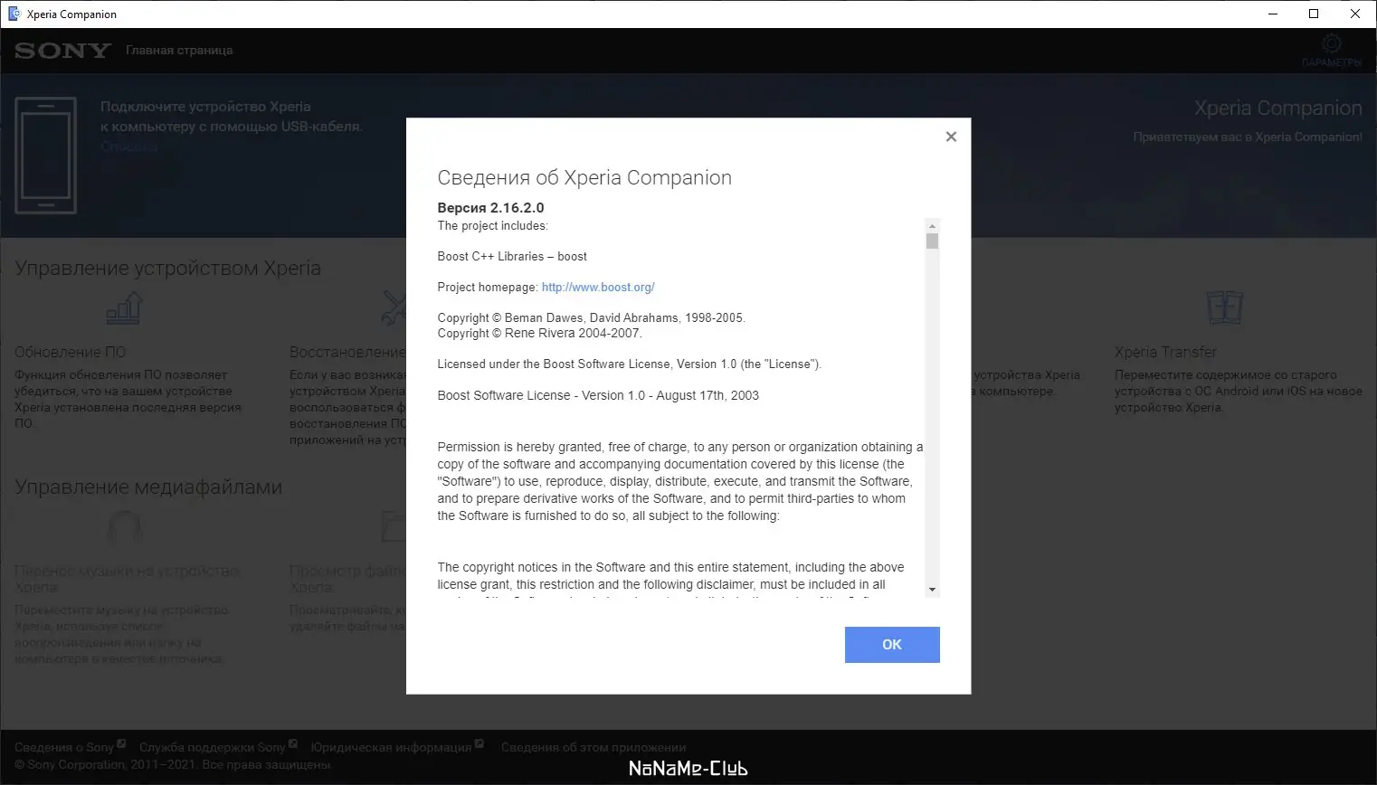Click the SONY logo in the header
This screenshot has height=785, width=1377.
click(x=62, y=51)
